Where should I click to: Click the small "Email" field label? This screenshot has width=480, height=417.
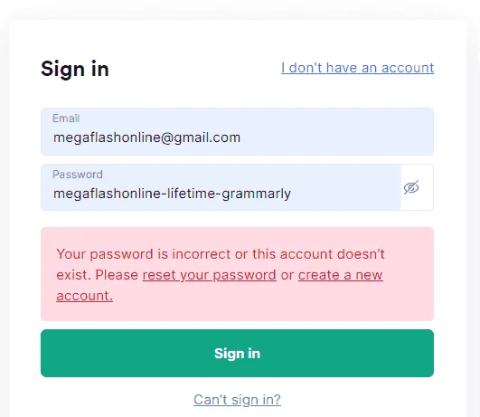click(66, 118)
